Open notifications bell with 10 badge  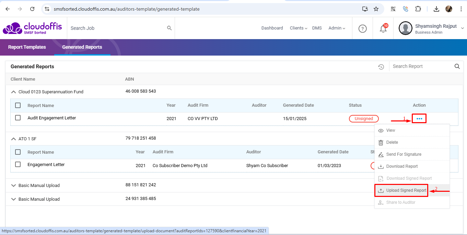383,28
